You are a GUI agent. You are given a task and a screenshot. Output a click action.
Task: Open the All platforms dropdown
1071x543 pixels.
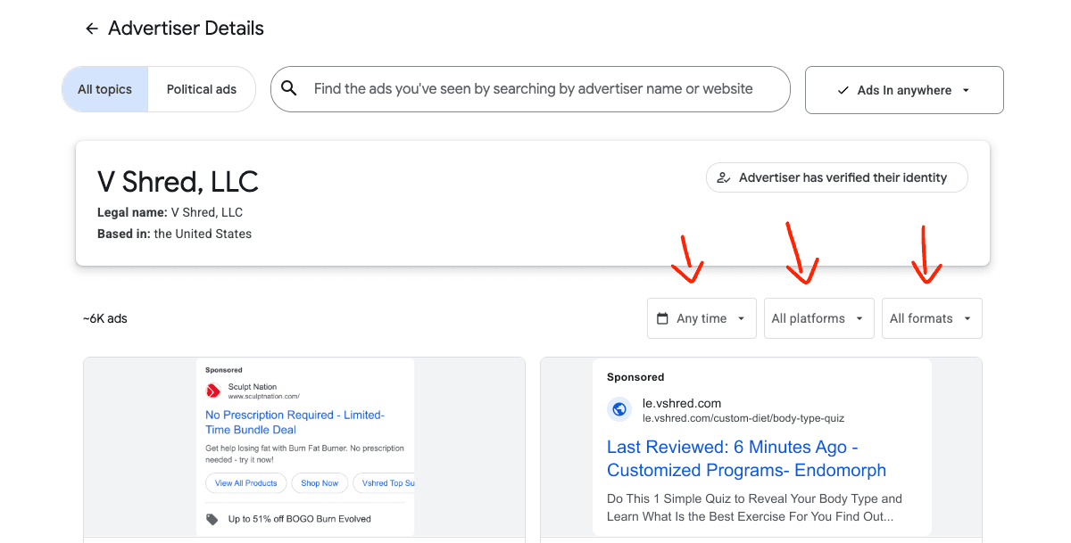coord(818,317)
